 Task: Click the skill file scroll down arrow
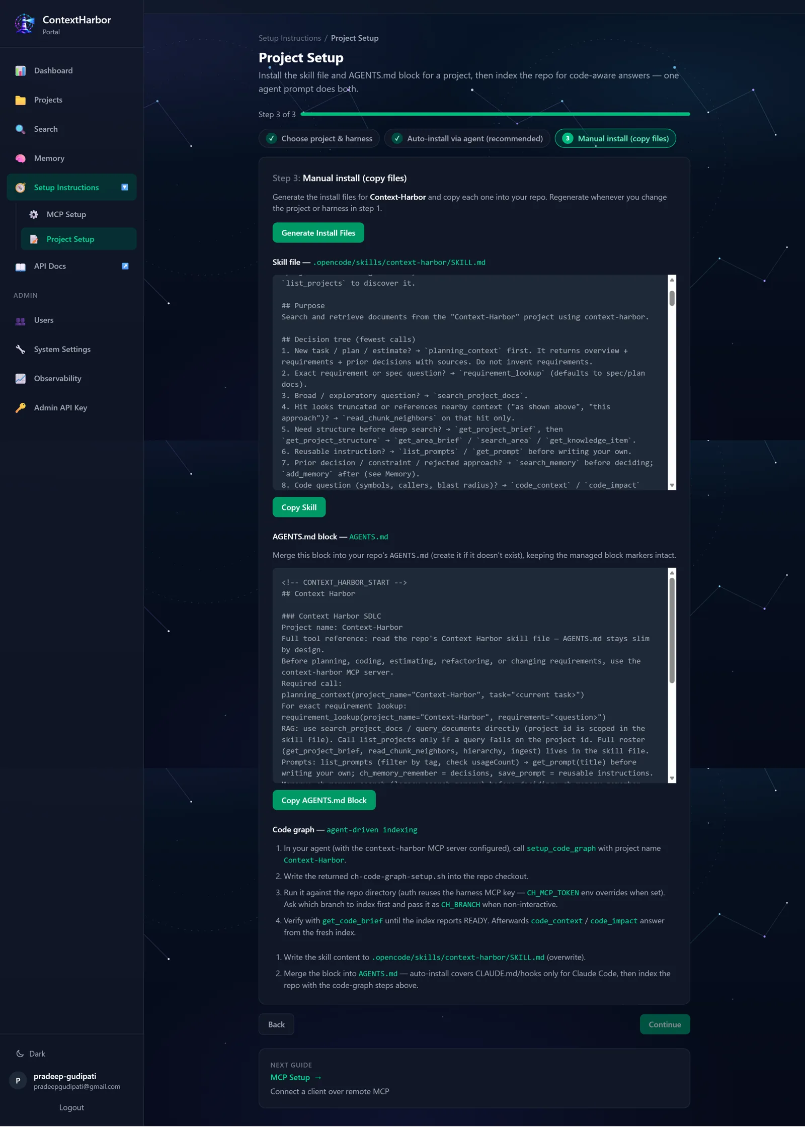tap(672, 486)
